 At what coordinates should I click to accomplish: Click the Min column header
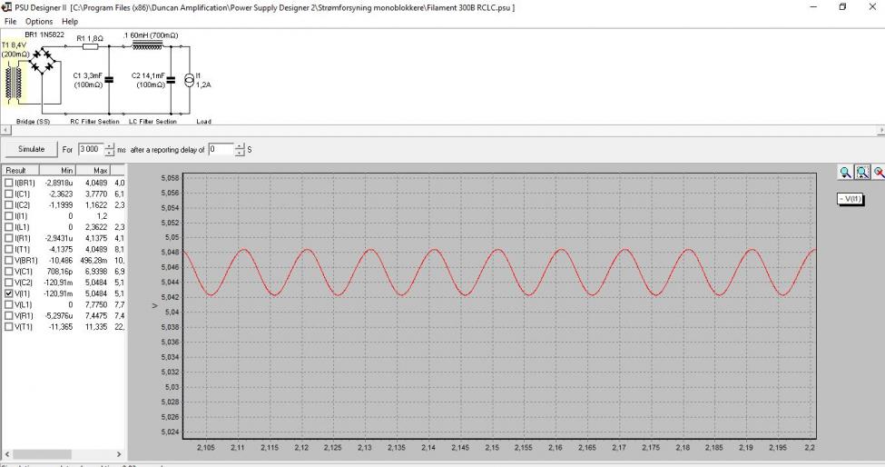click(x=57, y=170)
